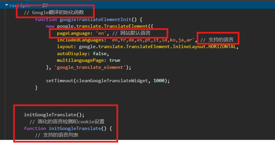The height and width of the screenshot is (143, 275).
Task: Click the cleanGoogleTranslateWidget identifier
Action: [112, 81]
